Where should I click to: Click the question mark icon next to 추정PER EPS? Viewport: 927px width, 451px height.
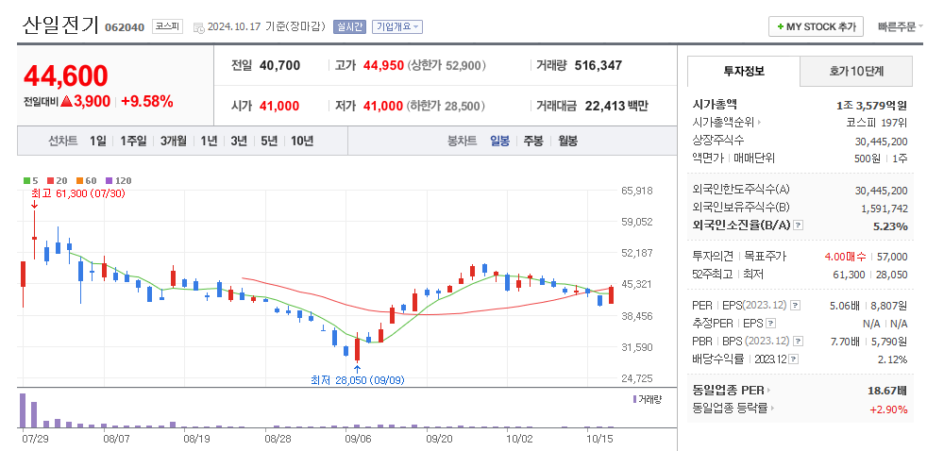pyautogui.click(x=771, y=324)
